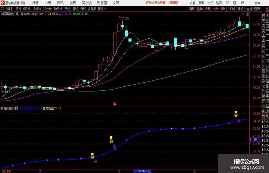The height and width of the screenshot is (173, 269).
Task: Switch to 60分钟 period tab
Action: point(58,9)
